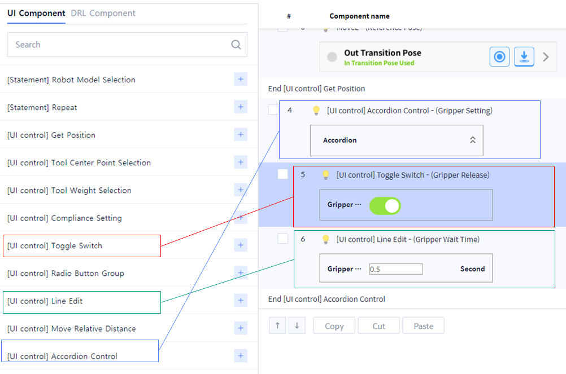Click plus icon next to Radio Button Group
Image resolution: width=566 pixels, height=374 pixels.
pyautogui.click(x=241, y=273)
